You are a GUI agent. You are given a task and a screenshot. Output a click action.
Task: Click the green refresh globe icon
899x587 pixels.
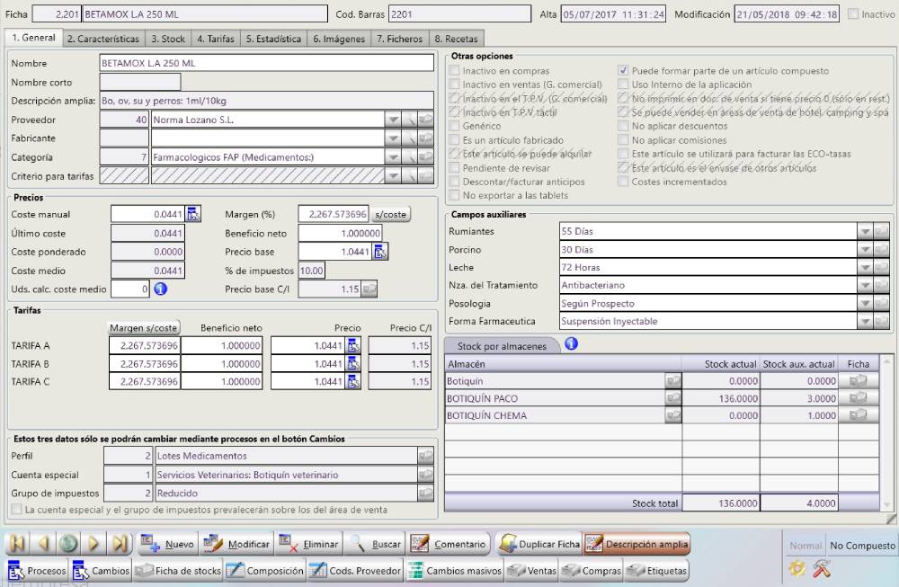pos(68,544)
